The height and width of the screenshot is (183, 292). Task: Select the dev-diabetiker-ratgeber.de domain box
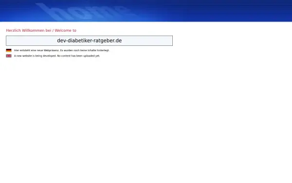pyautogui.click(x=89, y=41)
